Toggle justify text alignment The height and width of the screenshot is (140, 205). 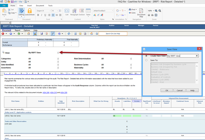click(x=60, y=15)
